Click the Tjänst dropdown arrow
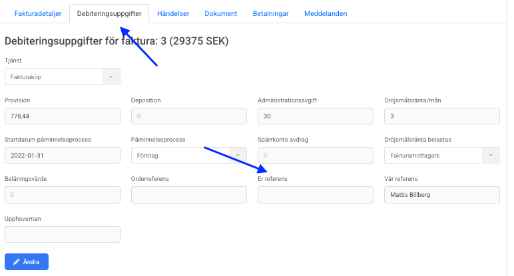 111,76
